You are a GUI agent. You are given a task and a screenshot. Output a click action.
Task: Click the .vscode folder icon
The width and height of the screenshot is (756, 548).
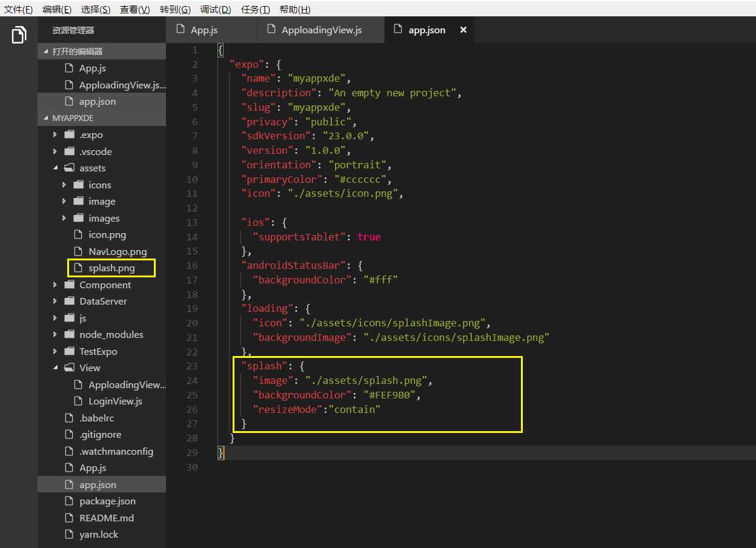pos(69,151)
